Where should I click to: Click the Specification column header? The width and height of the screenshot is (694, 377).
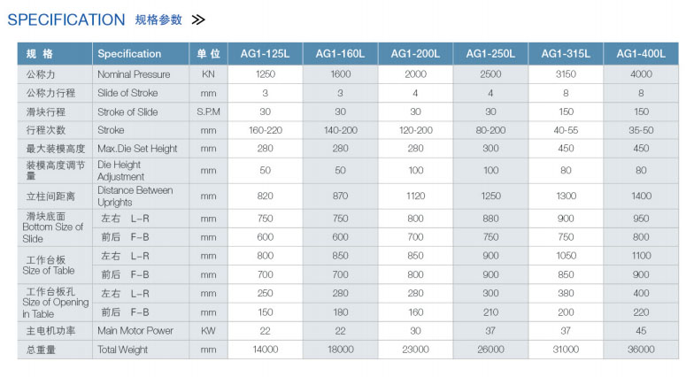129,53
